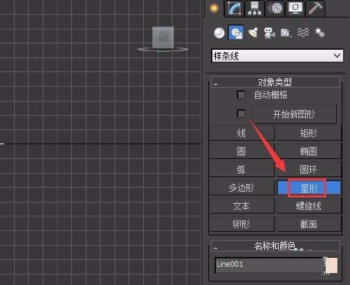Viewport: 350px width, 285px height.
Task: Switch to the Motion panel tab
Action: (275, 8)
